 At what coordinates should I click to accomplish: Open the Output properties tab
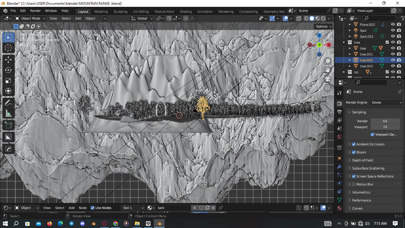click(339, 112)
